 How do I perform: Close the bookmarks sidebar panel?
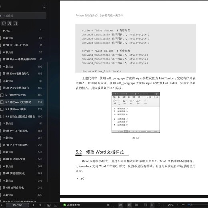pos(44,6)
